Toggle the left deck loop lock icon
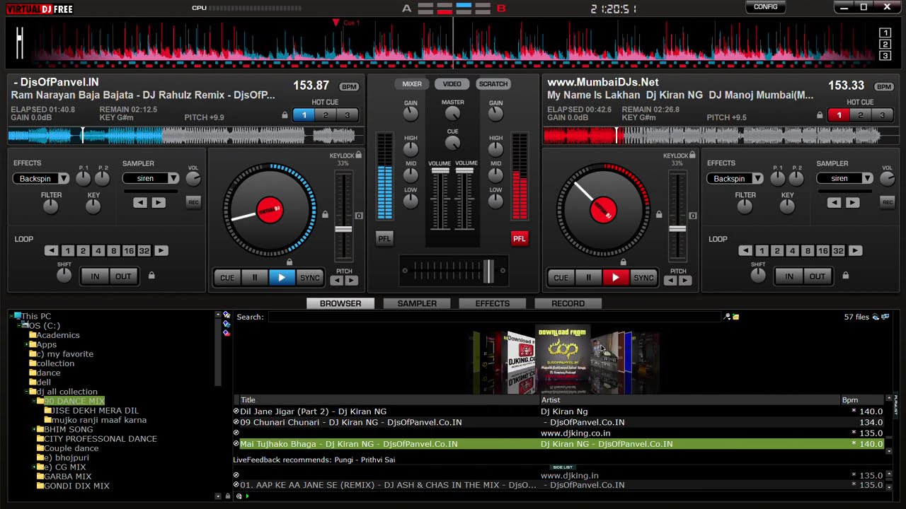Viewport: 906px width, 509px height. (x=151, y=276)
